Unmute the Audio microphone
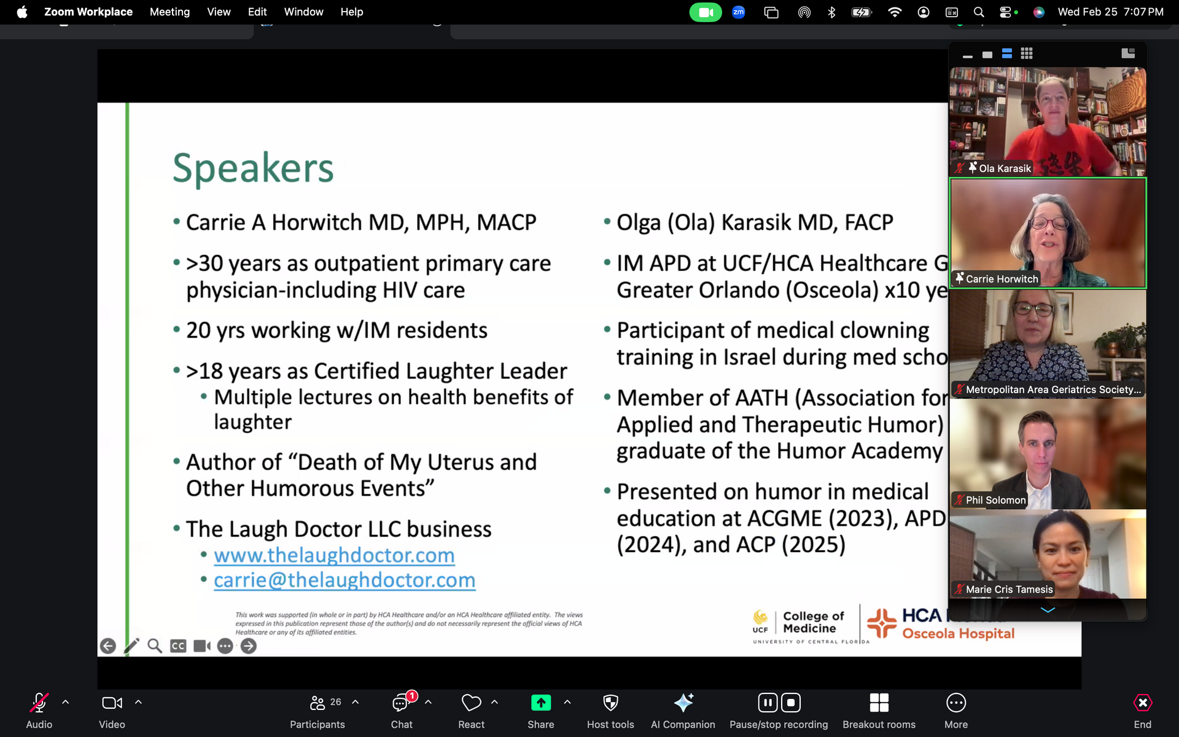The image size is (1179, 737). [39, 703]
